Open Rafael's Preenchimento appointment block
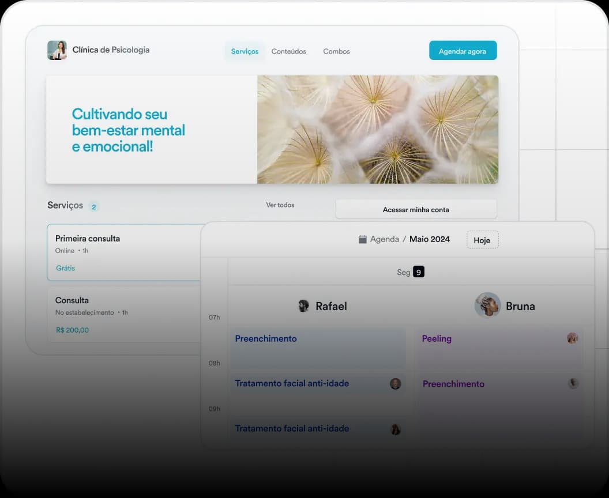 pos(318,349)
